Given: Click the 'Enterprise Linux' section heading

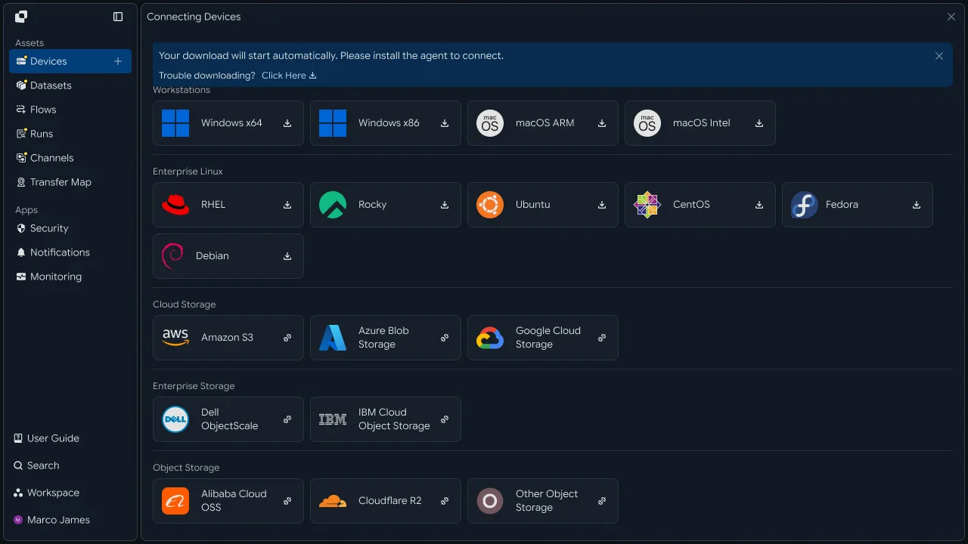Looking at the screenshot, I should [x=188, y=172].
